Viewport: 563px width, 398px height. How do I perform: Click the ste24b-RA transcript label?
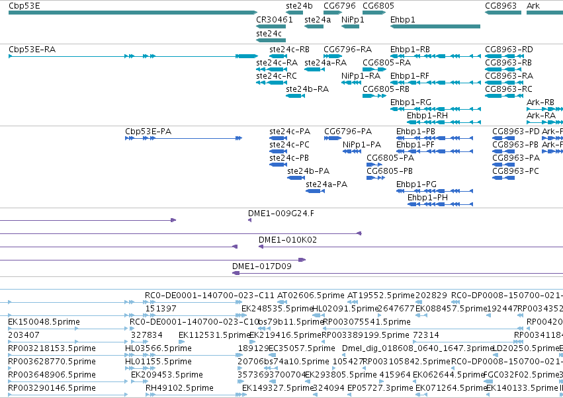pyautogui.click(x=308, y=89)
